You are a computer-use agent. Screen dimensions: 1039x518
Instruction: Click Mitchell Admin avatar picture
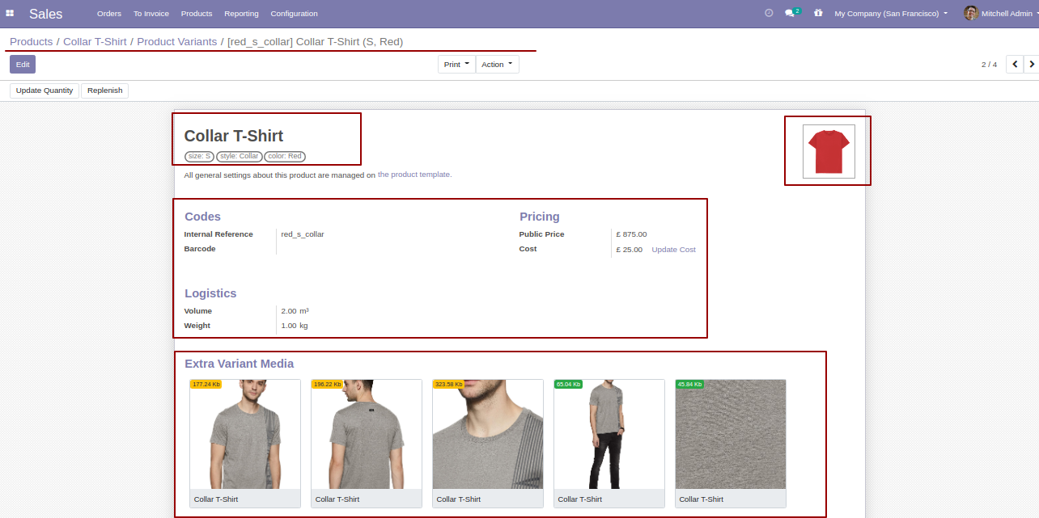tap(971, 13)
